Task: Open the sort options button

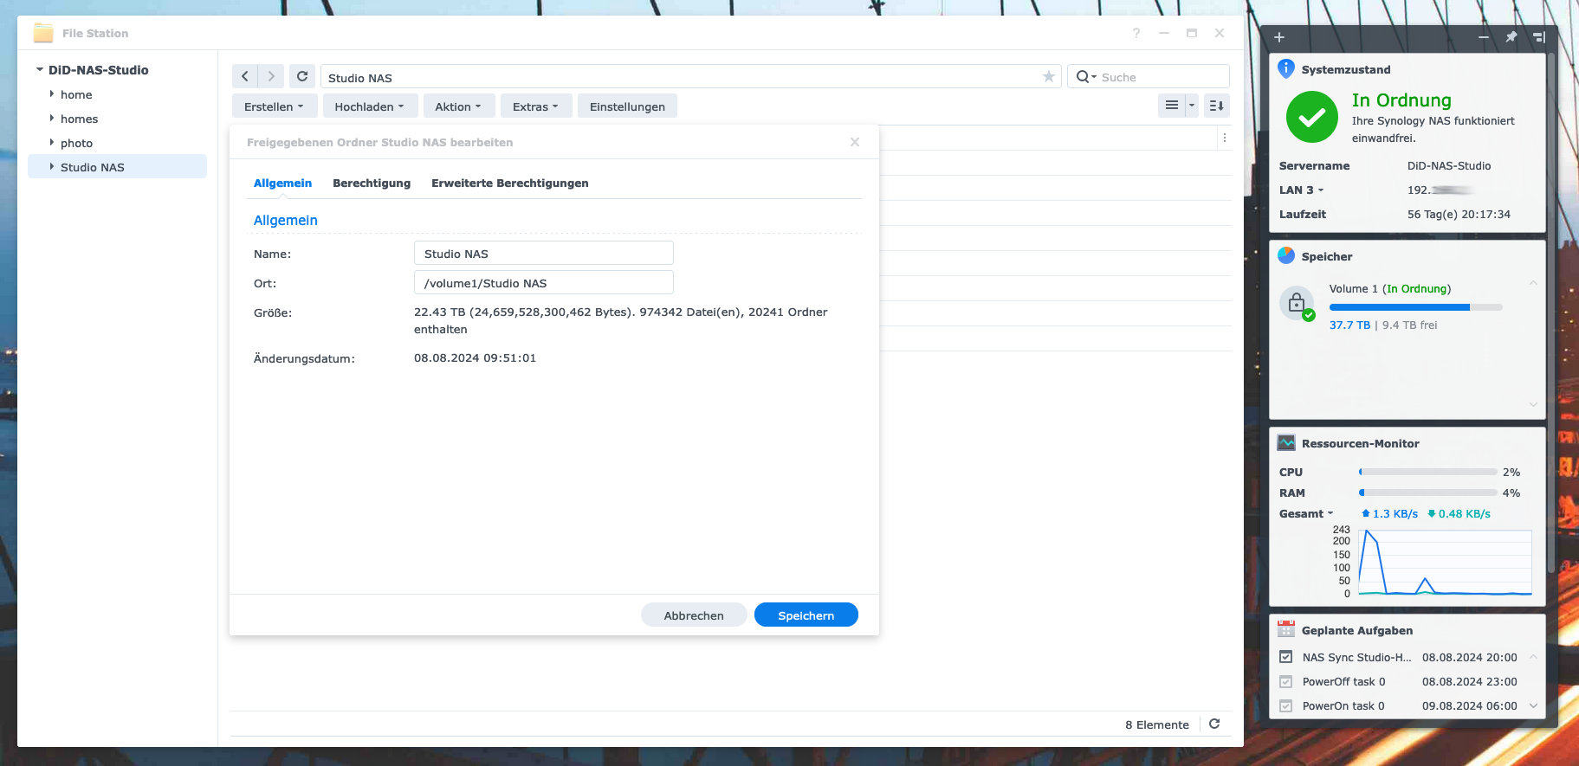Action: [x=1217, y=106]
